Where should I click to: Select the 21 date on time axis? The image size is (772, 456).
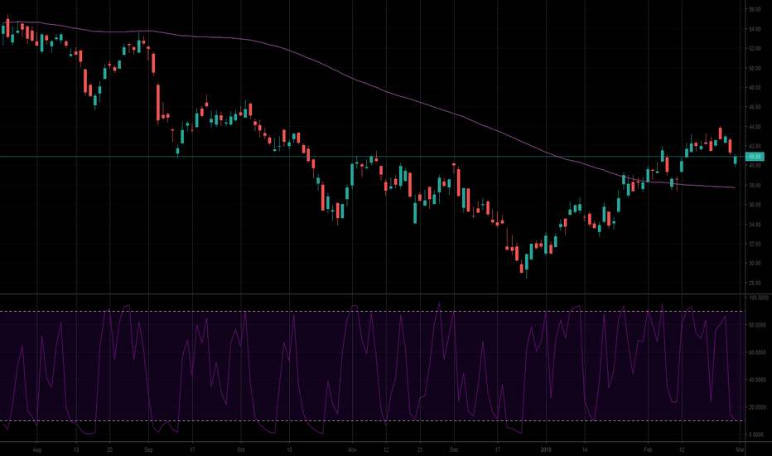click(419, 449)
